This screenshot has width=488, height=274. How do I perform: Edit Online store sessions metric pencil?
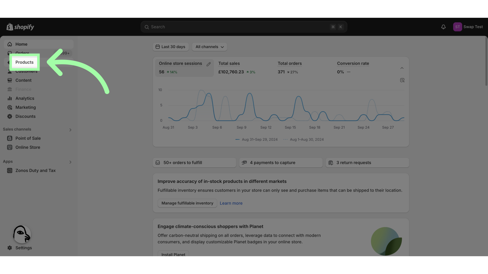(208, 64)
